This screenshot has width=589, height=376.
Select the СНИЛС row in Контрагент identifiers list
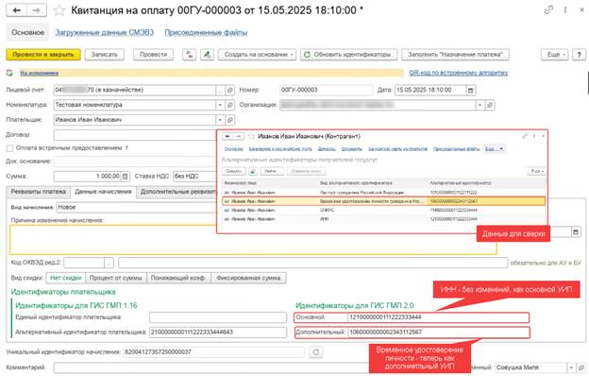tap(383, 210)
